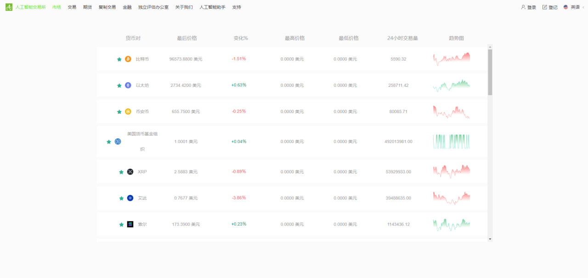The image size is (588, 278).
Task: Click the +0.63% change value
Action: click(239, 85)
